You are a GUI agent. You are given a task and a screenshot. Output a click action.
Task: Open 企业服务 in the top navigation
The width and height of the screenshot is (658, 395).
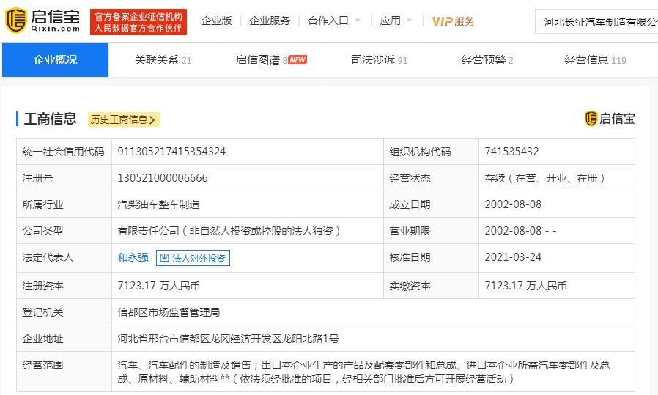click(270, 21)
